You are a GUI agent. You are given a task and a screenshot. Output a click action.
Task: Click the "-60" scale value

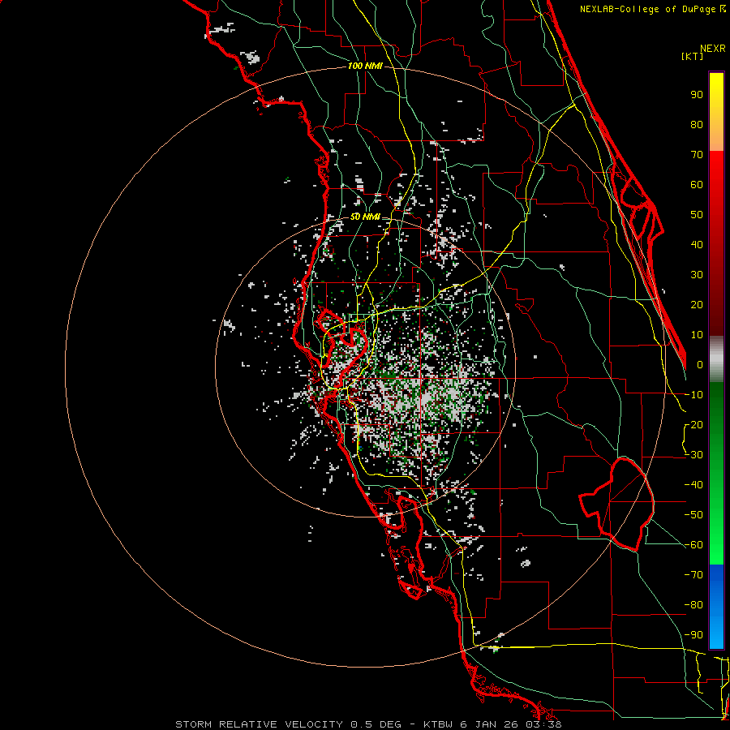pos(693,545)
